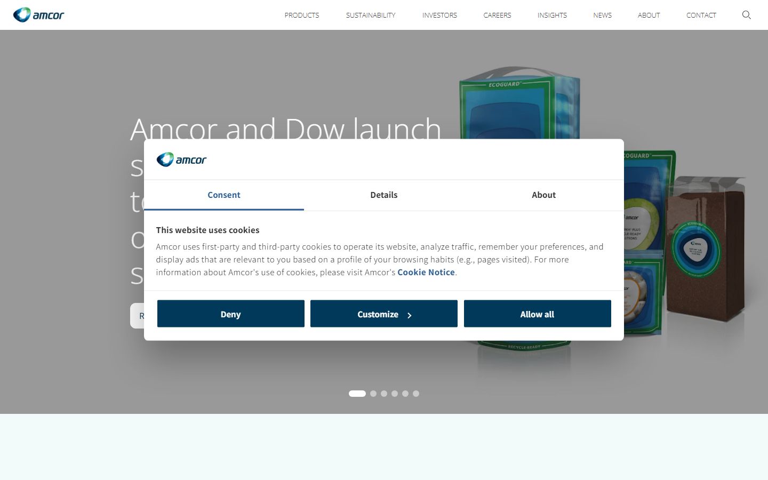The width and height of the screenshot is (768, 480).
Task: Switch to the Details tab
Action: [x=384, y=195]
